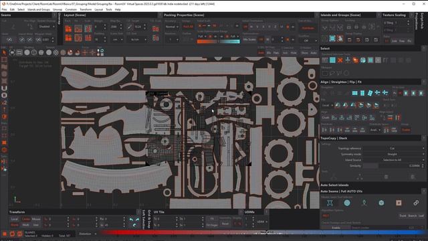Open the Unwrap menu
The image size is (428, 241).
(58, 9)
